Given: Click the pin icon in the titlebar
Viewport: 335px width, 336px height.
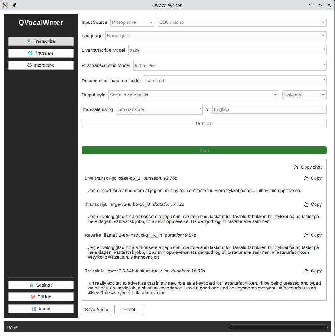Looking at the screenshot, I should (x=14, y=5).
